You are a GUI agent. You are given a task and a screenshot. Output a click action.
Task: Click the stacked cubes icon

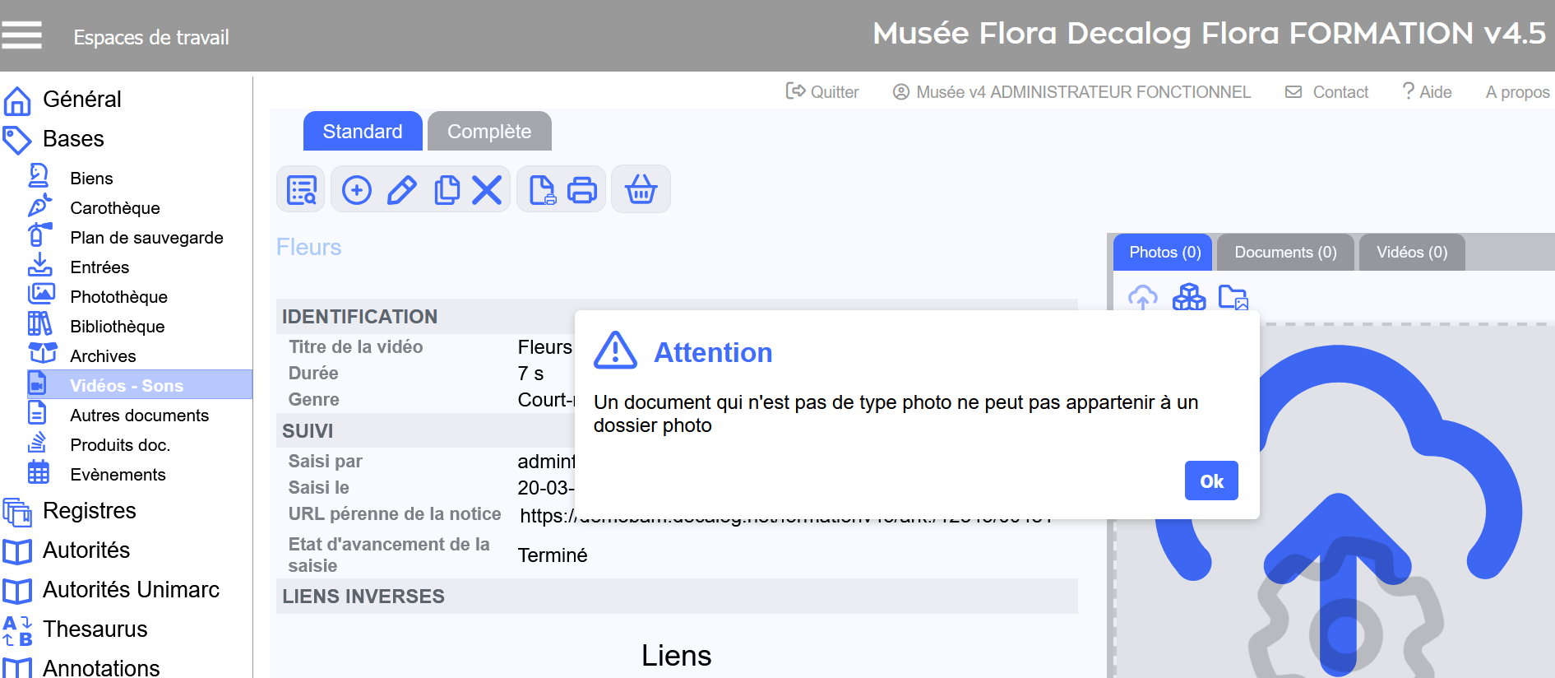(1188, 297)
